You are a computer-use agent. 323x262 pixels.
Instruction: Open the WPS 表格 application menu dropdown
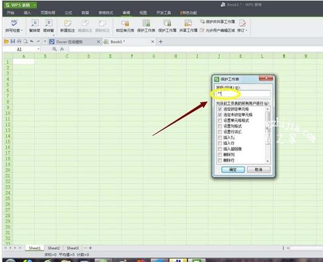[x=35, y=5]
